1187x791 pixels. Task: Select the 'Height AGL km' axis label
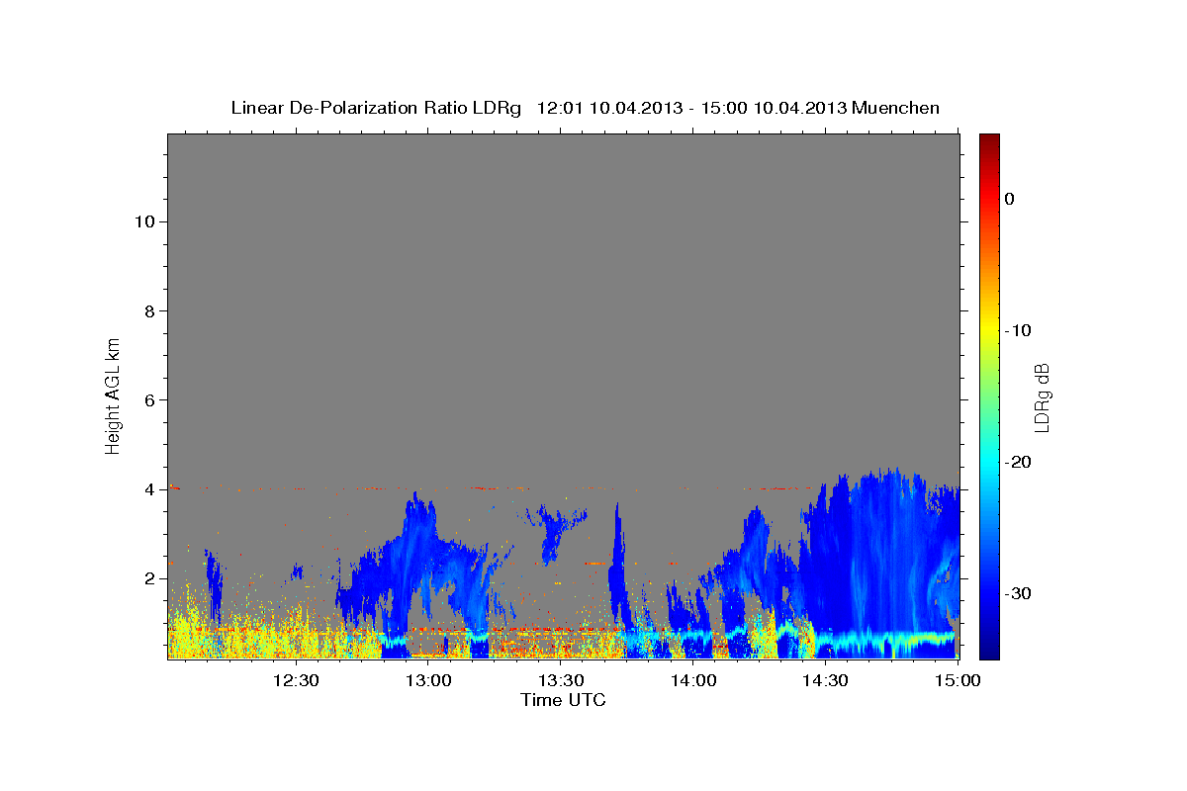click(x=114, y=395)
